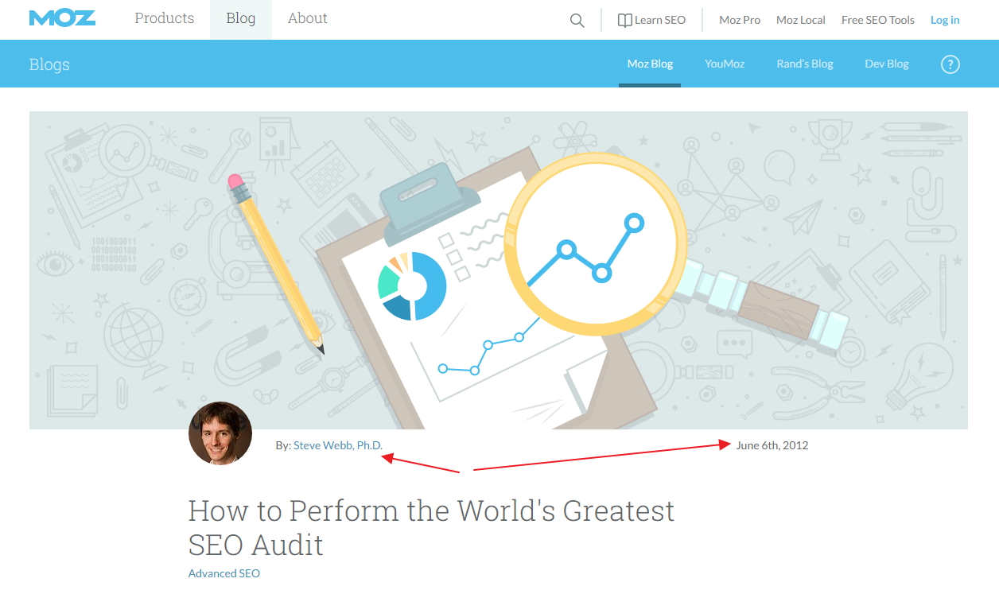Screen dimensions: 999x594
Task: Click the Blogs section heading
Action: click(49, 64)
